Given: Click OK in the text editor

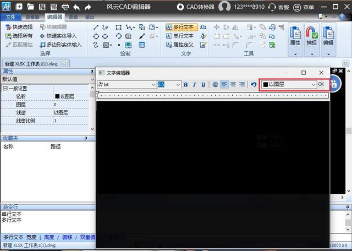Looking at the screenshot, I should point(321,84).
